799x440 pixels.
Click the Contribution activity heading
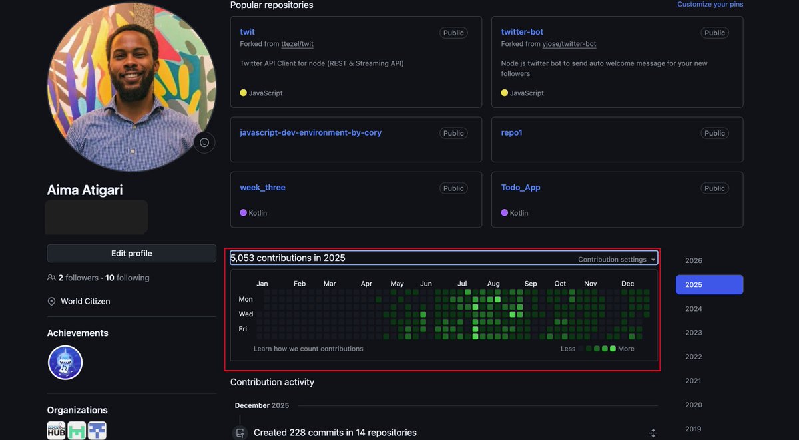[x=272, y=382]
